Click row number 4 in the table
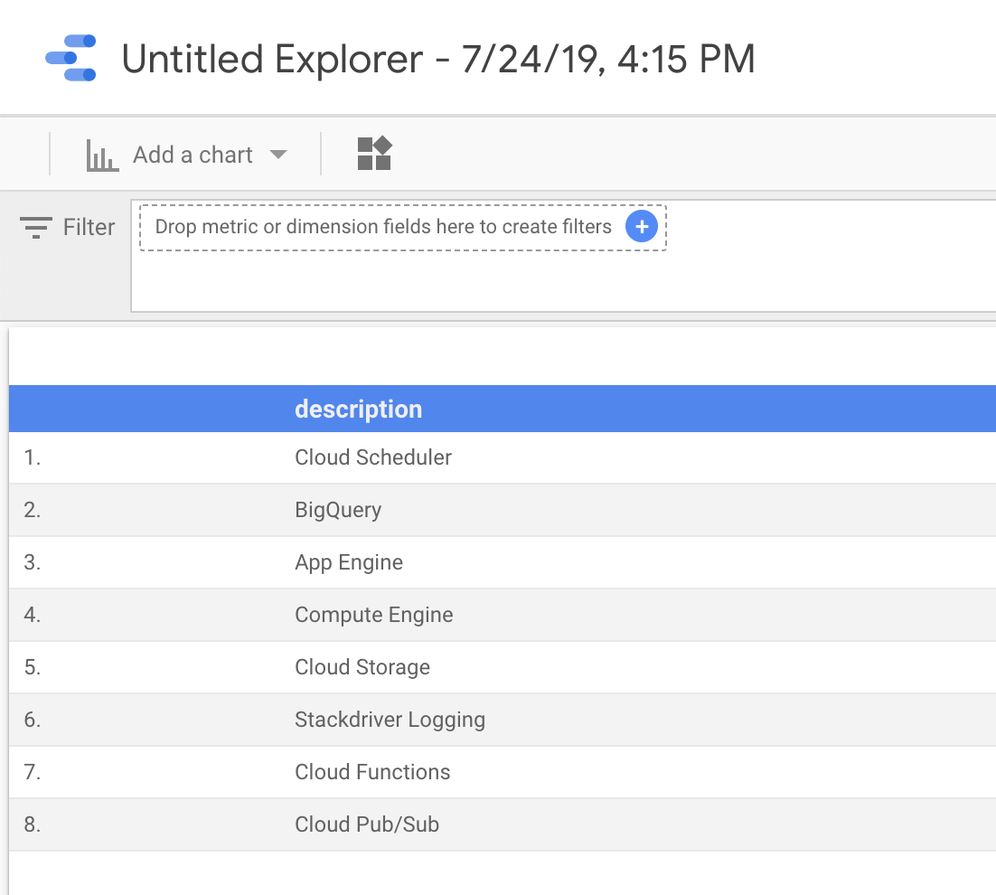 coord(32,615)
